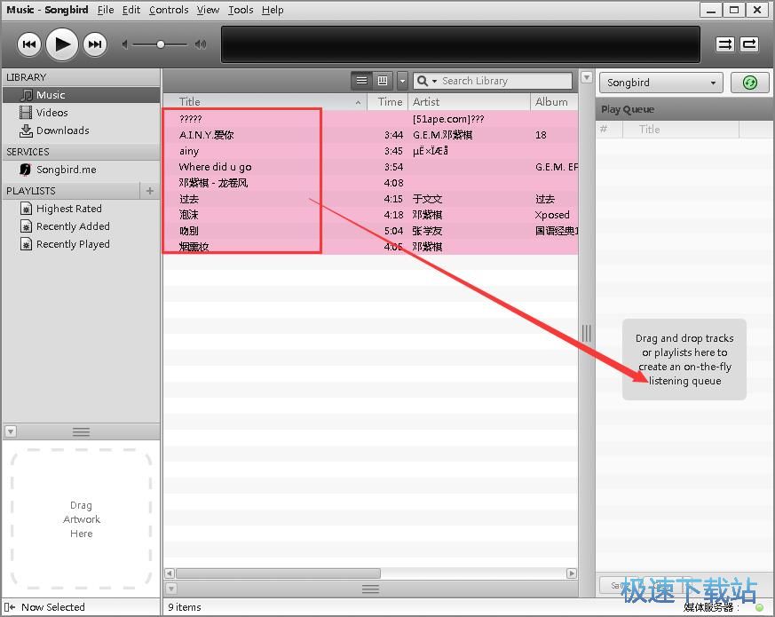This screenshot has height=617, width=775.
Task: Click the '张学友' artist cell
Action: tap(427, 231)
